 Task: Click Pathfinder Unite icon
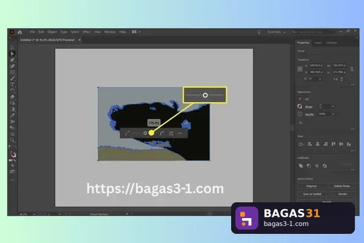click(x=301, y=166)
